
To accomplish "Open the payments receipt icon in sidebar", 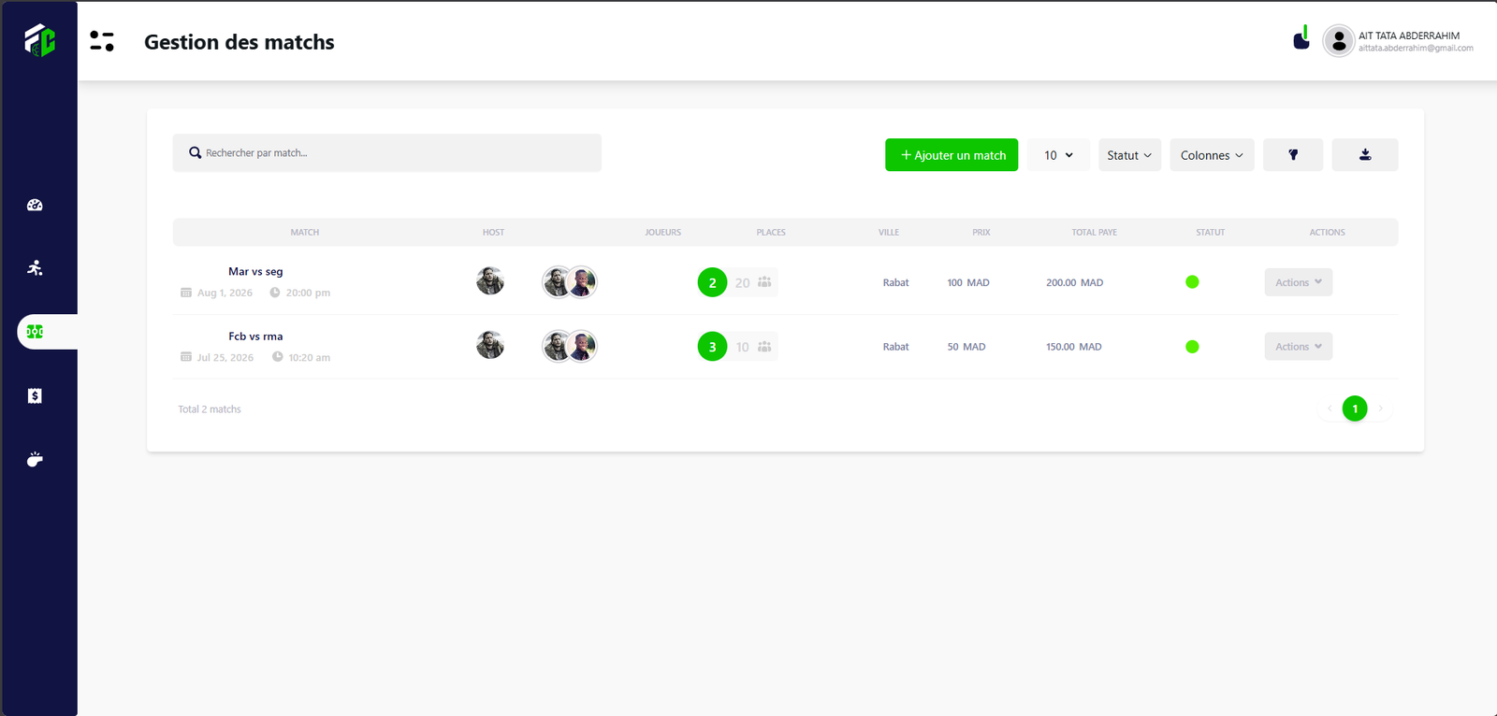I will [x=35, y=396].
